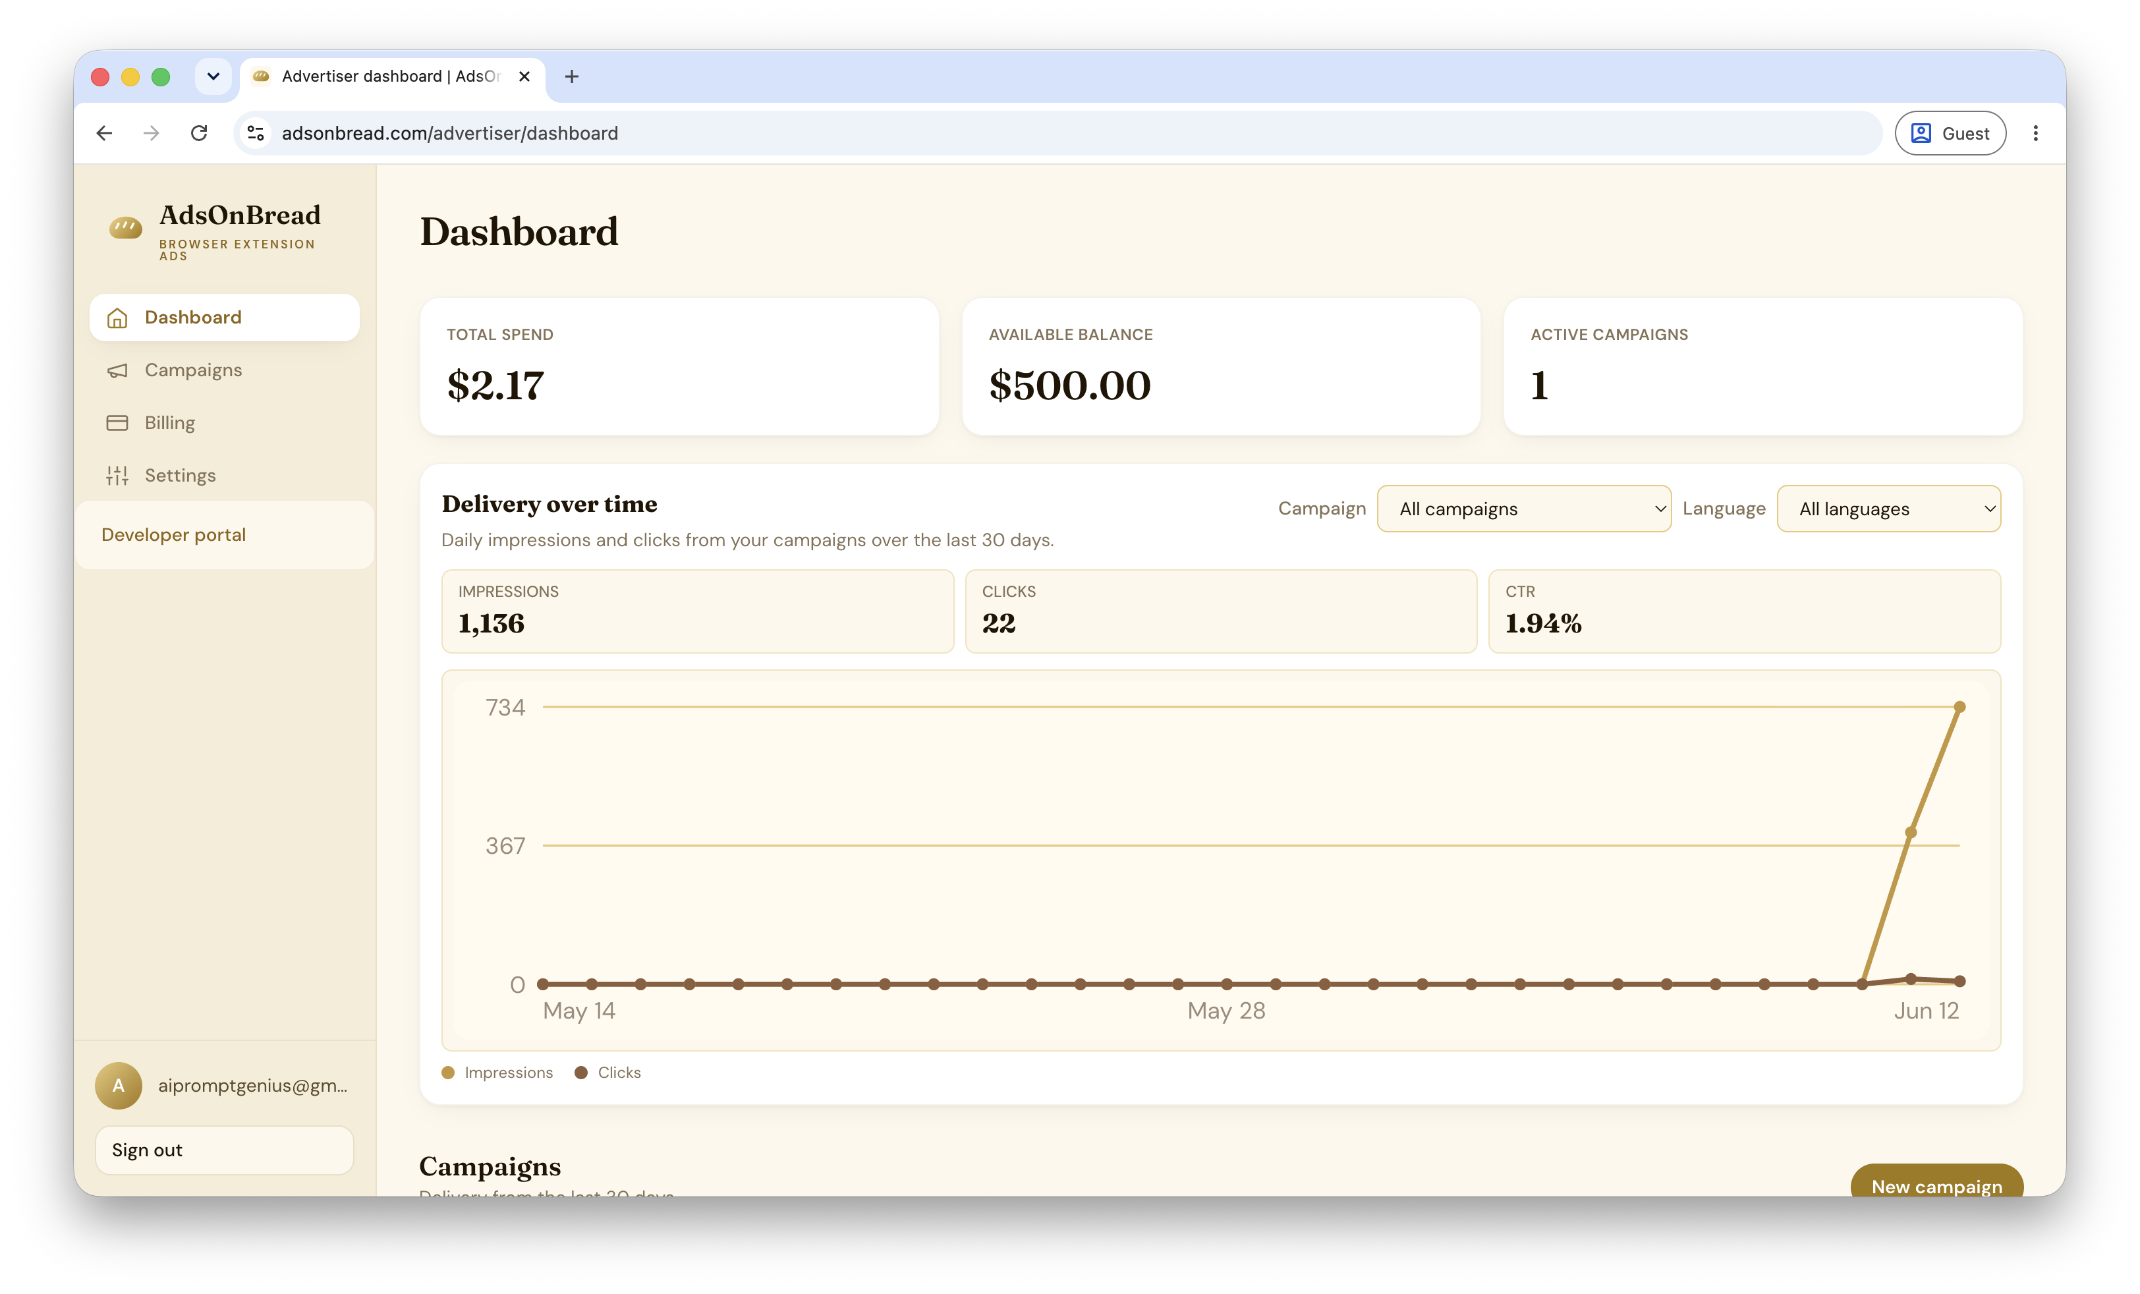The height and width of the screenshot is (1294, 2140).
Task: Click the Impressions value 1,136
Action: pyautogui.click(x=492, y=623)
